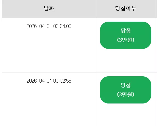Click blank space under second row's green badge
The height and width of the screenshot is (126, 157).
coord(125,115)
